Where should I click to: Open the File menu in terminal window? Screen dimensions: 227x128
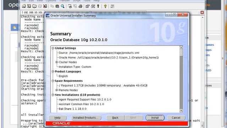[23, 1]
